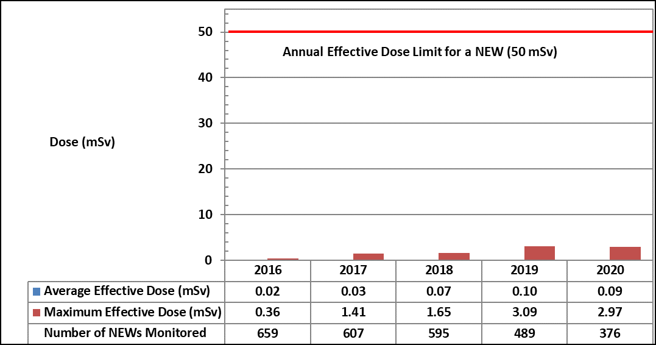Screen dimensions: 656x345
Task: Click the NEWs monitored value 607
Action: 353,333
